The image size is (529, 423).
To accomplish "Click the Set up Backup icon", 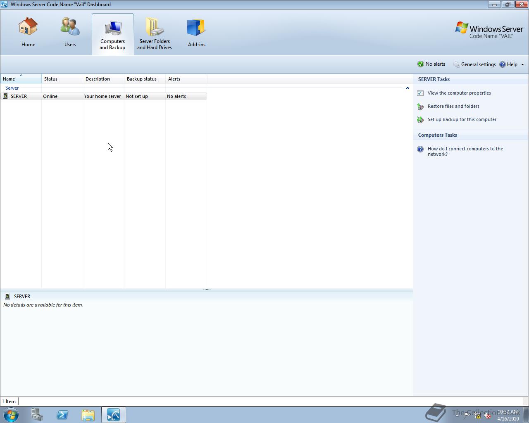I will click(420, 120).
